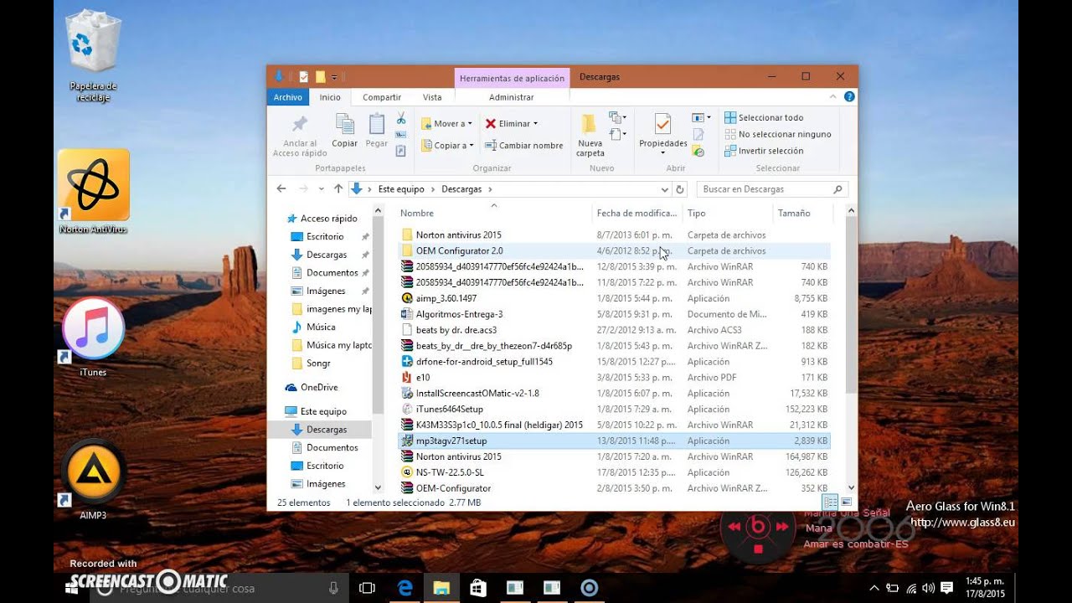Click new folder icon in title bar quick access
This screenshot has width=1072, height=603.
point(320,77)
